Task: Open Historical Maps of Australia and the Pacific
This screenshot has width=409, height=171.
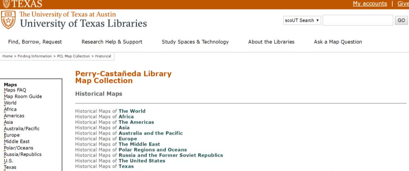Action: 151,133
